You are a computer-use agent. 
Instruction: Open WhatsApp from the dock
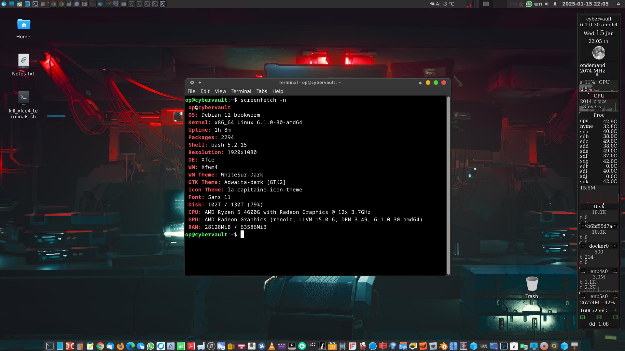point(150,346)
